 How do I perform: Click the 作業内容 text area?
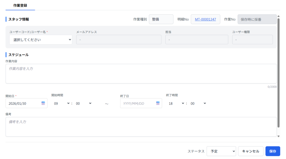141,74
